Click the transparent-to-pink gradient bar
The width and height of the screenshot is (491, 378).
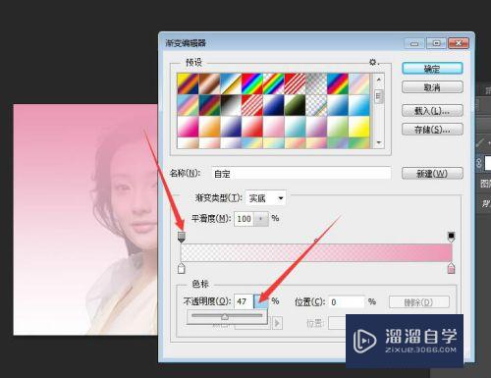tap(316, 252)
